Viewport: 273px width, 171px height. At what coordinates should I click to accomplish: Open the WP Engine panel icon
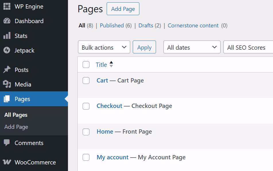pyautogui.click(x=7, y=6)
